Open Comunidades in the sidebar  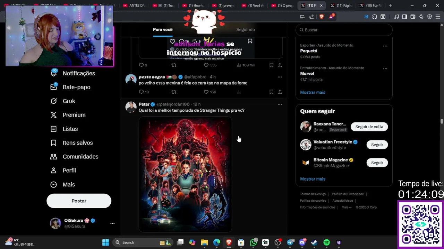(74, 157)
